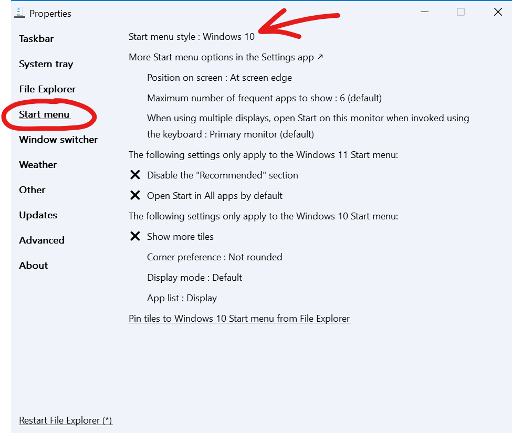Open the Taskbar settings section
The height and width of the screenshot is (433, 512).
click(x=36, y=39)
